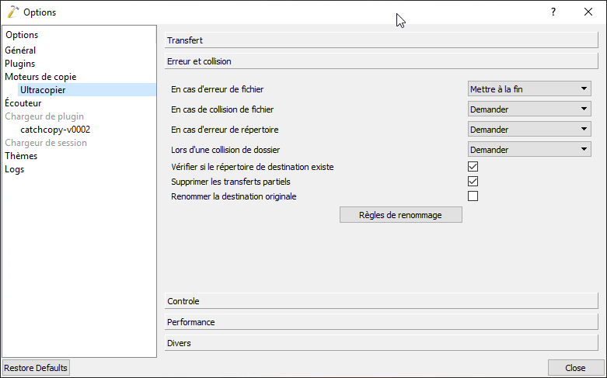
Task: Select Plugins in the sidebar list
Action: pyautogui.click(x=20, y=64)
